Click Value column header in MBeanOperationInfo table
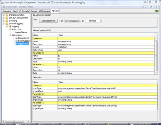The width and height of the screenshot is (161, 125). [106, 35]
